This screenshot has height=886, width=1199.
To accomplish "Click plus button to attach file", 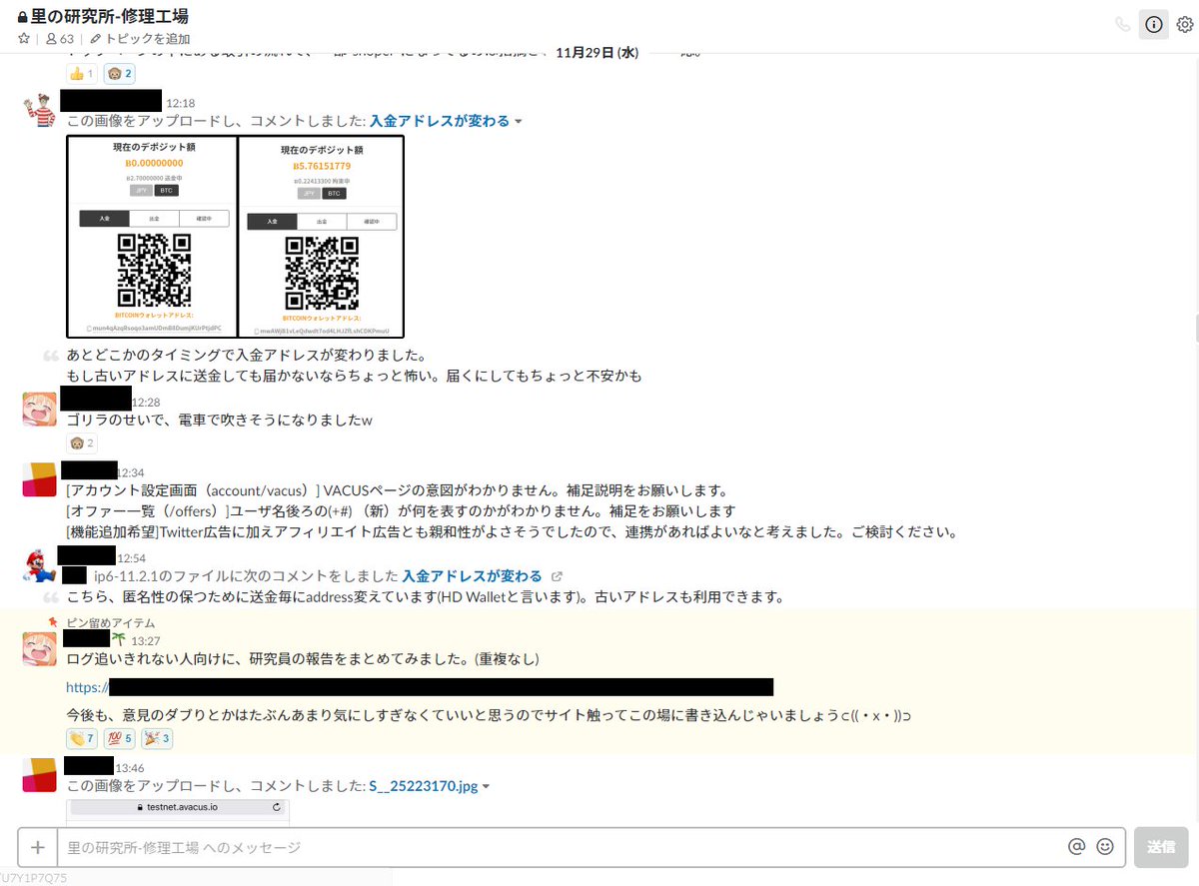I will [x=37, y=847].
